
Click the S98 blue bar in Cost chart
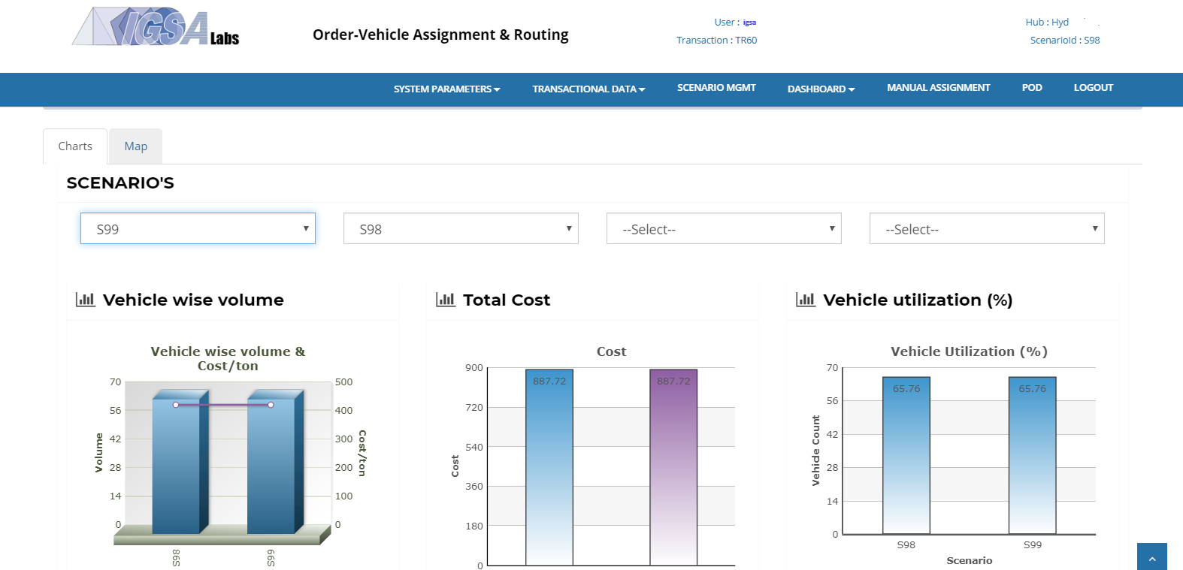click(x=549, y=467)
